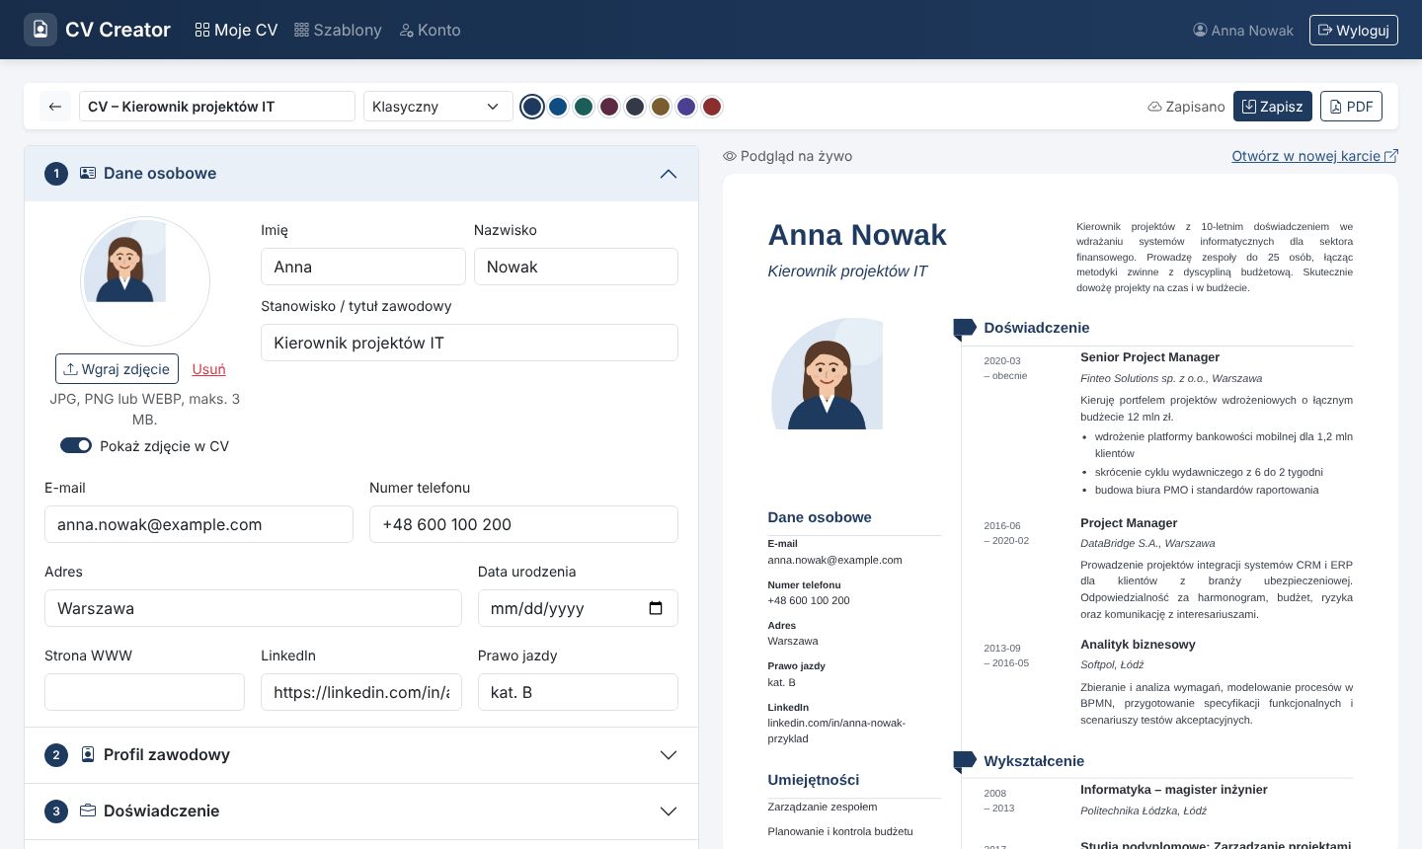This screenshot has width=1422, height=849.
Task: Select the red color swatch
Action: [712, 107]
